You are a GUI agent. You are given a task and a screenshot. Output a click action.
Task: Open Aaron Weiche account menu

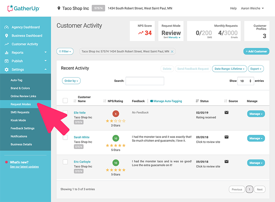(x=252, y=8)
